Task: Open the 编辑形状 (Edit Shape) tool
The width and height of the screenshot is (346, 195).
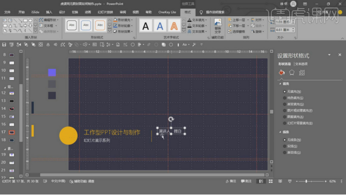Action: click(48, 20)
